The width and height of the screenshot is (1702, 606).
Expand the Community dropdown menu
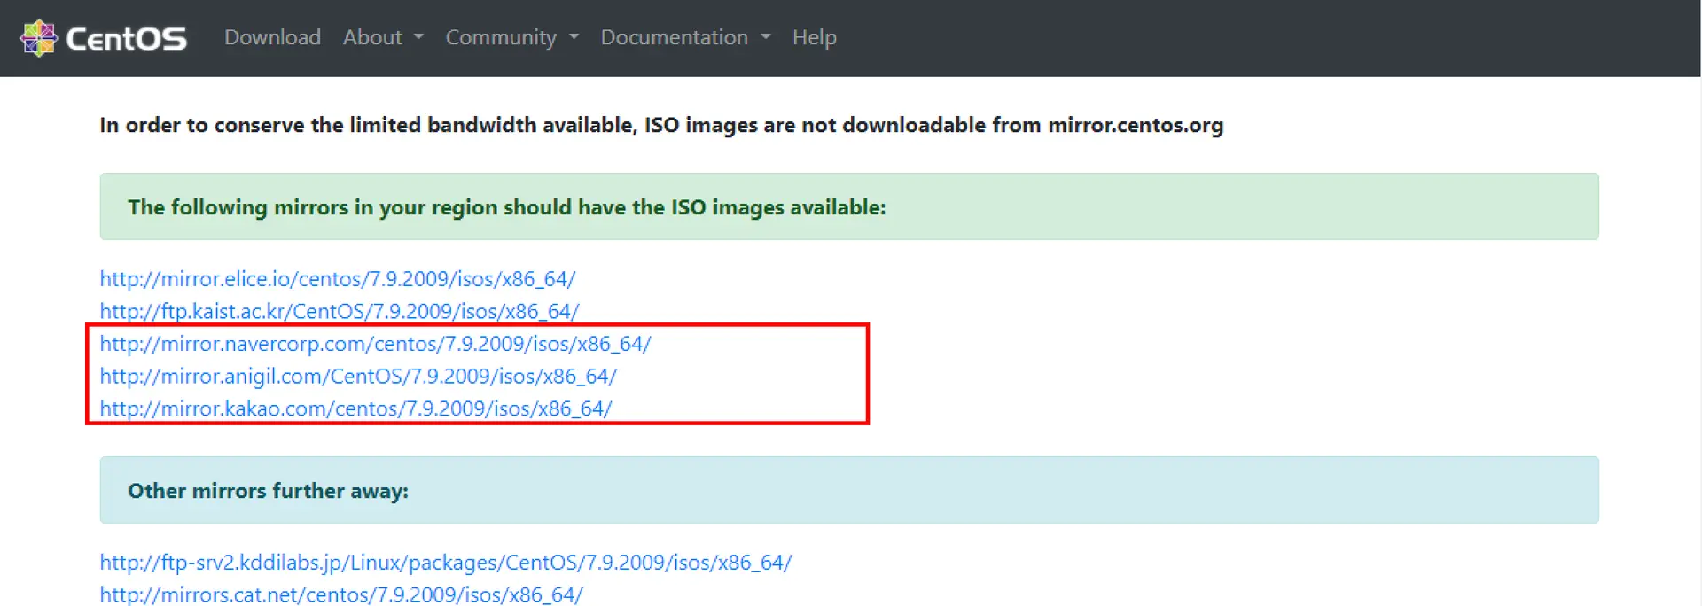pyautogui.click(x=511, y=37)
